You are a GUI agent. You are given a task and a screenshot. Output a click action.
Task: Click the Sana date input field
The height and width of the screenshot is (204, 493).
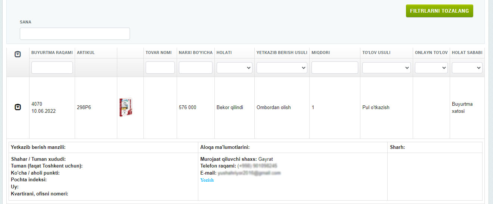(x=75, y=34)
